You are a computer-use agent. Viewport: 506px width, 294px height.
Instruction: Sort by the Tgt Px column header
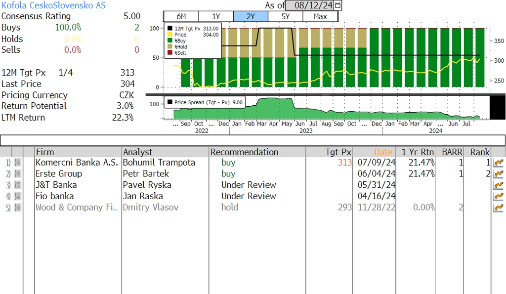(x=329, y=152)
